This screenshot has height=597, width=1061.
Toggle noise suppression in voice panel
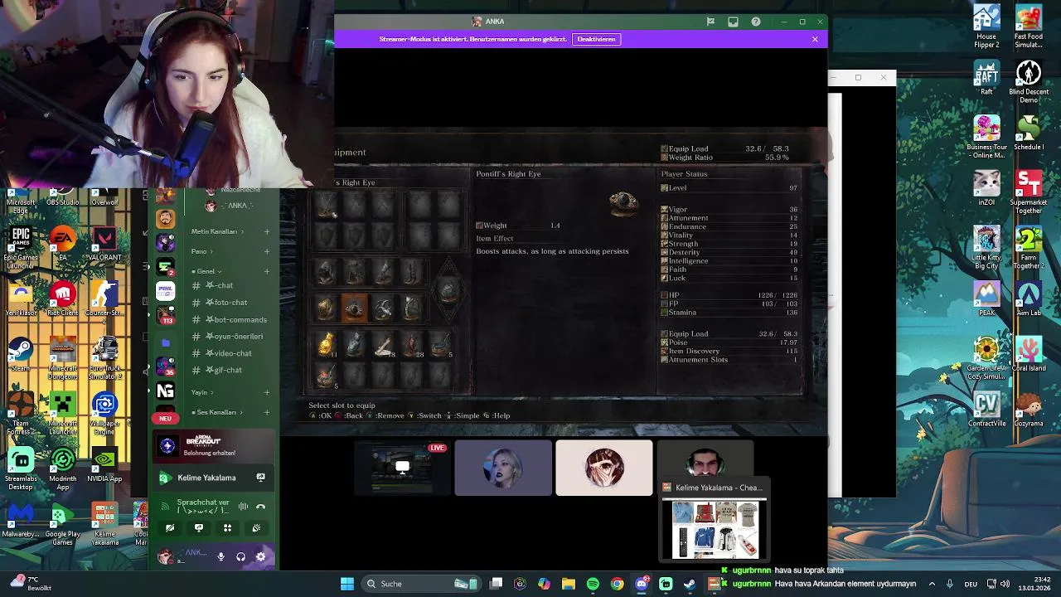pyautogui.click(x=243, y=506)
